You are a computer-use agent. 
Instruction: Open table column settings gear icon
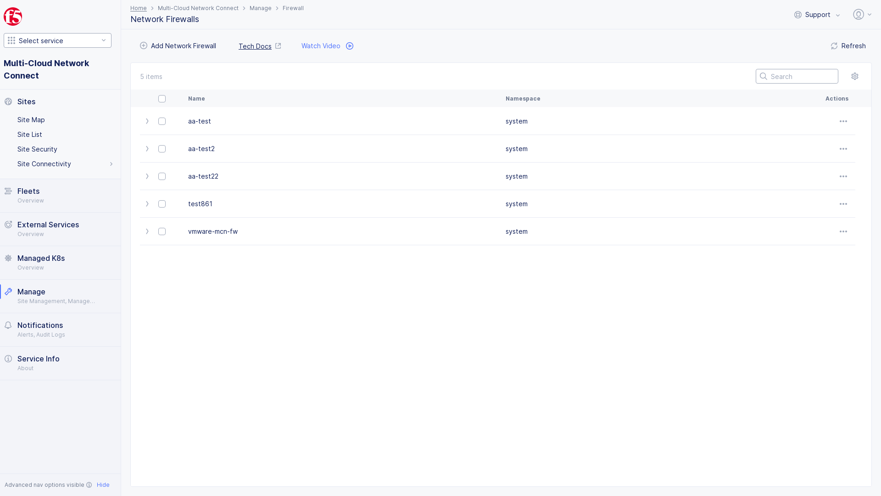coord(854,76)
